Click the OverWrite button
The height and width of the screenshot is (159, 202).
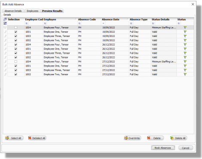coord(132,138)
